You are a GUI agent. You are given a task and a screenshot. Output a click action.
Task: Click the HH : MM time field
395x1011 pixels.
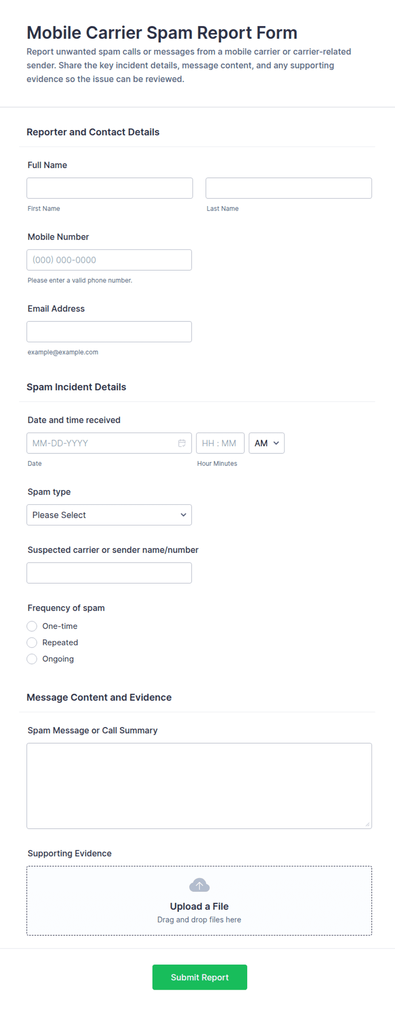point(220,443)
